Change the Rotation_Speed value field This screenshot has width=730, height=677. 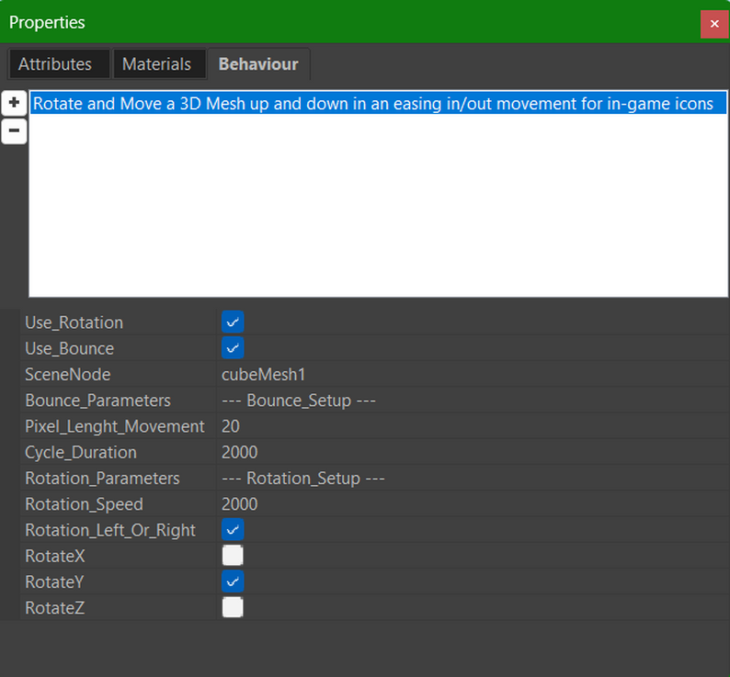[473, 504]
